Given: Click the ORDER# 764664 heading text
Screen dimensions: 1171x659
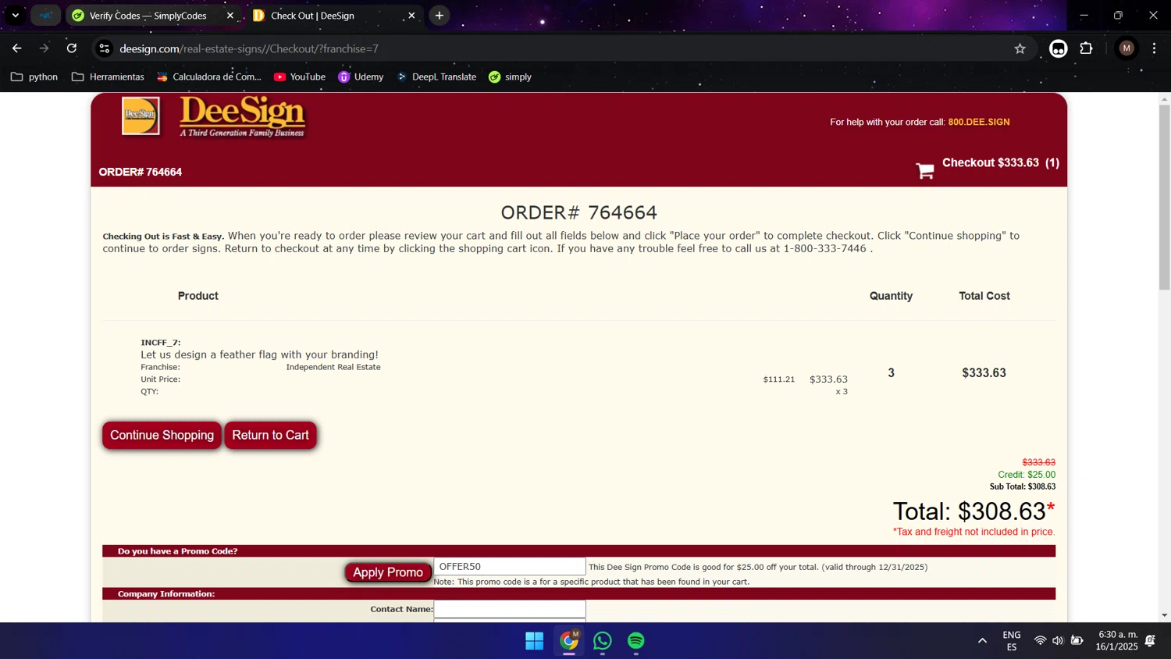Looking at the screenshot, I should coord(578,212).
